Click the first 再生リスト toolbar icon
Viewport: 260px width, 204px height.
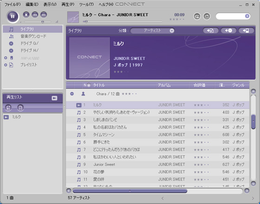point(8,108)
